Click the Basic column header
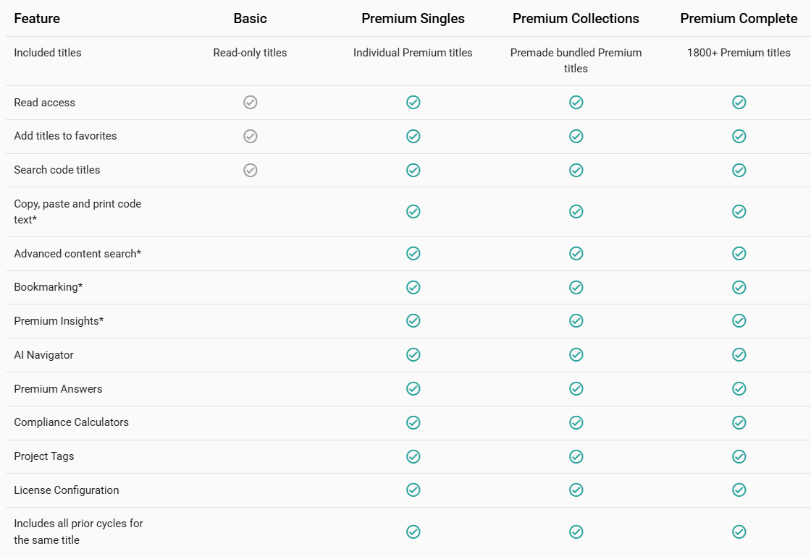Screen dimensions: 811x559 tap(251, 19)
